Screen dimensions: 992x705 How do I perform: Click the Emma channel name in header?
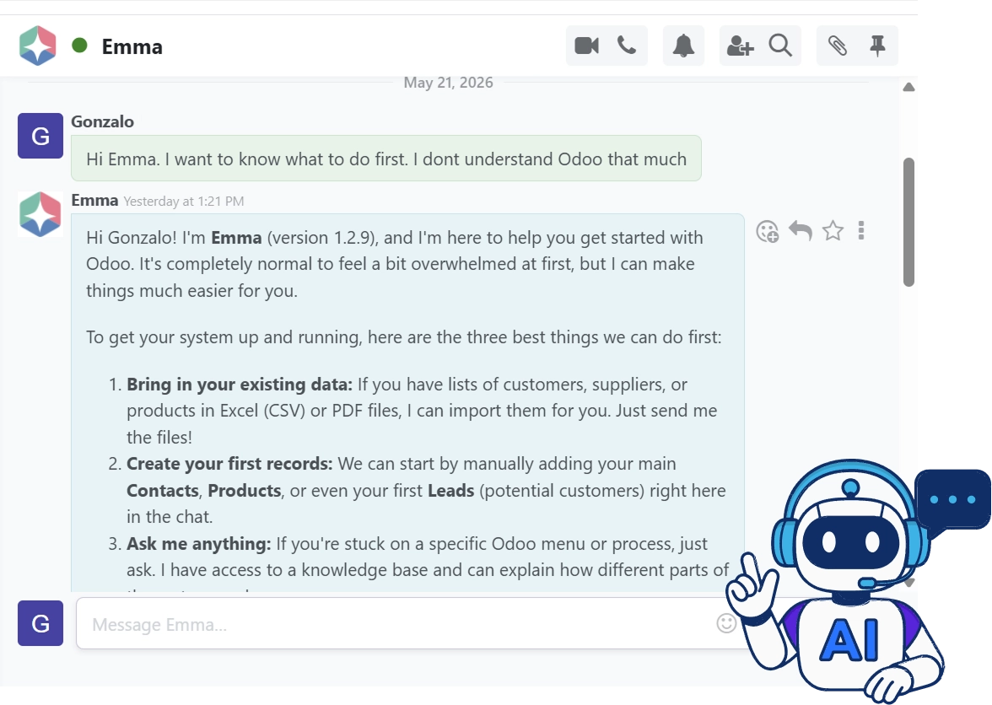(132, 46)
